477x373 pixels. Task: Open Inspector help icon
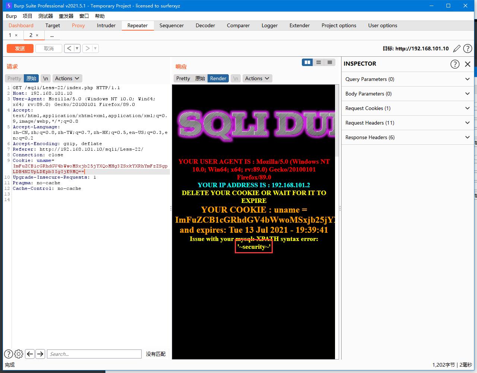pos(455,64)
